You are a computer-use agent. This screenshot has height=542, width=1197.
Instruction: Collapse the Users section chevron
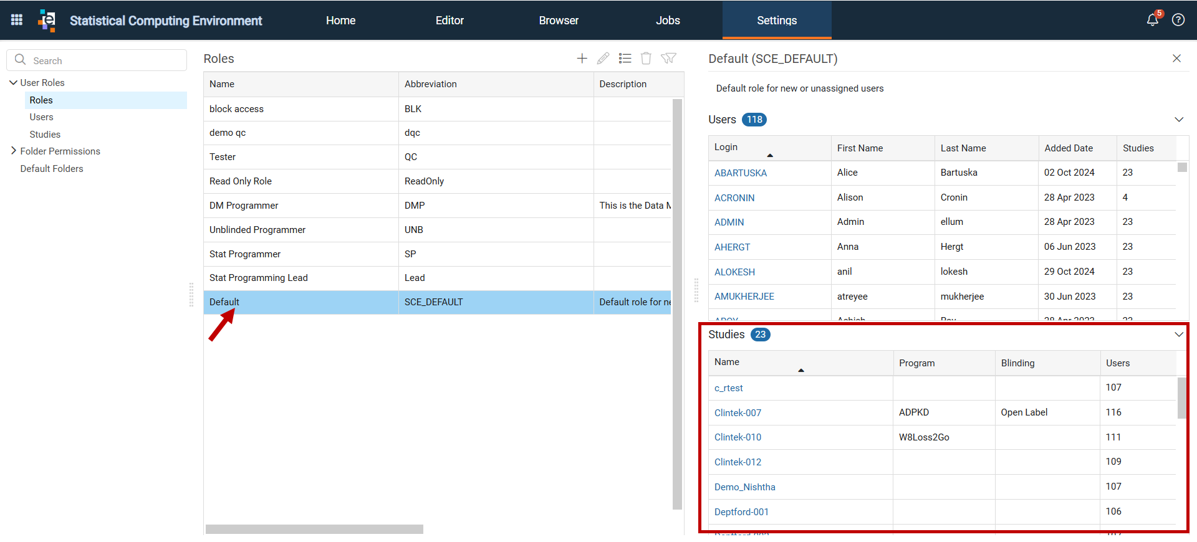coord(1179,119)
